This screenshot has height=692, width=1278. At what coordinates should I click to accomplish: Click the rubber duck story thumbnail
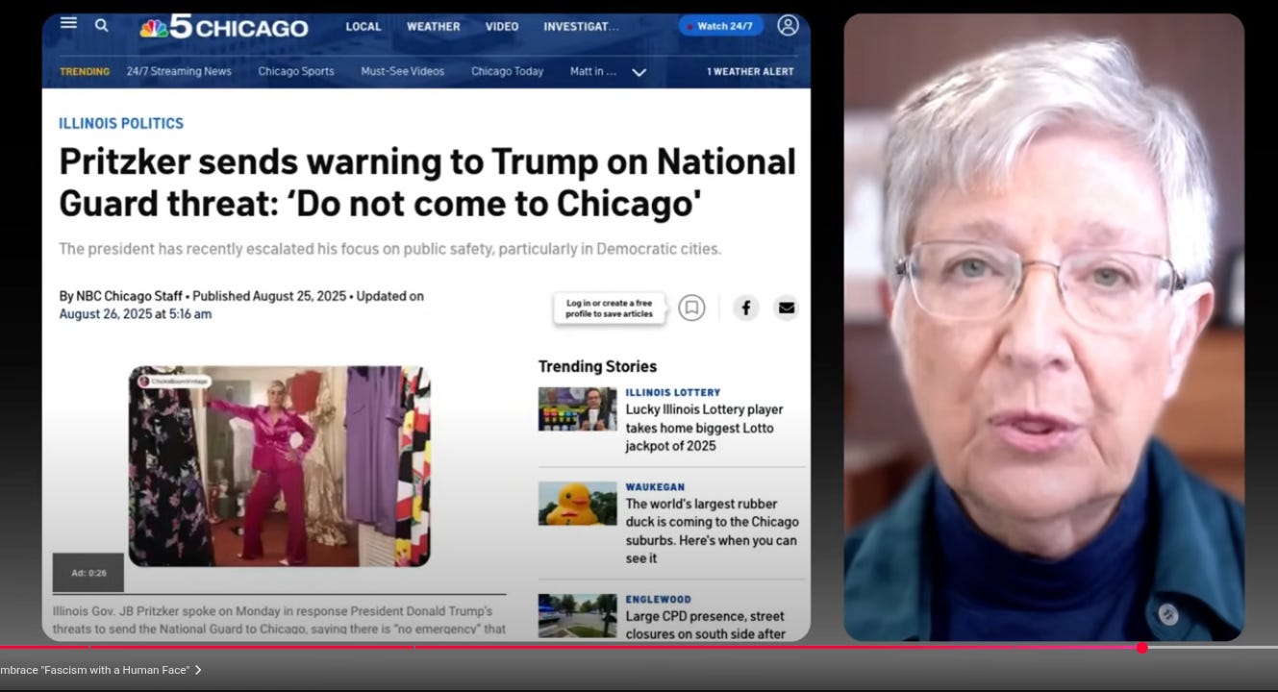(x=577, y=504)
